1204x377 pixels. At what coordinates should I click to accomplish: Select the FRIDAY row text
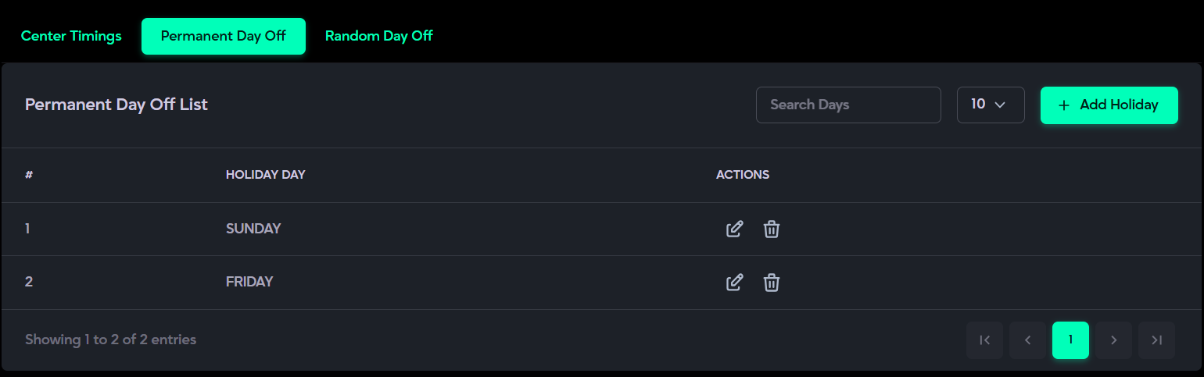point(249,283)
